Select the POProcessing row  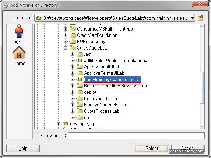[x=91, y=41]
